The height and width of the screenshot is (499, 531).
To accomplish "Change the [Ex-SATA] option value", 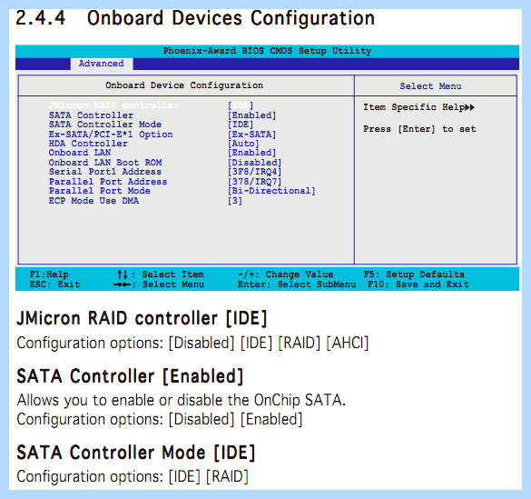I will 252,135.
